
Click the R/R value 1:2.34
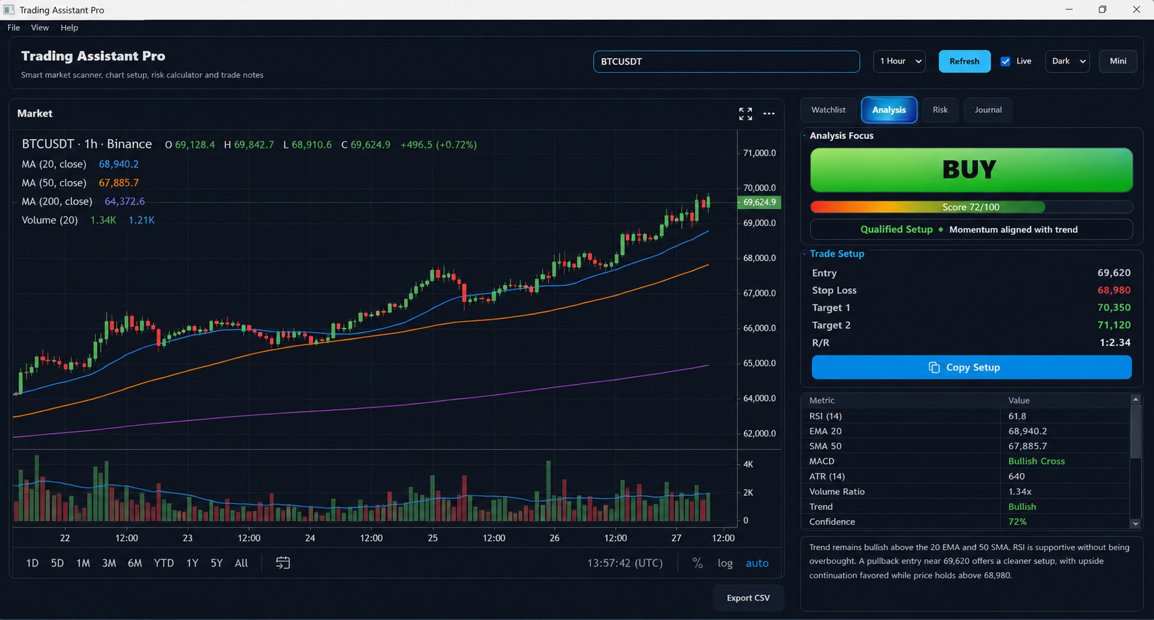click(1116, 343)
